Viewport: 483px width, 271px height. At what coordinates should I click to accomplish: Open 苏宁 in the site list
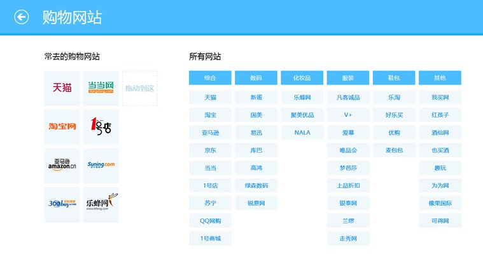(x=210, y=203)
